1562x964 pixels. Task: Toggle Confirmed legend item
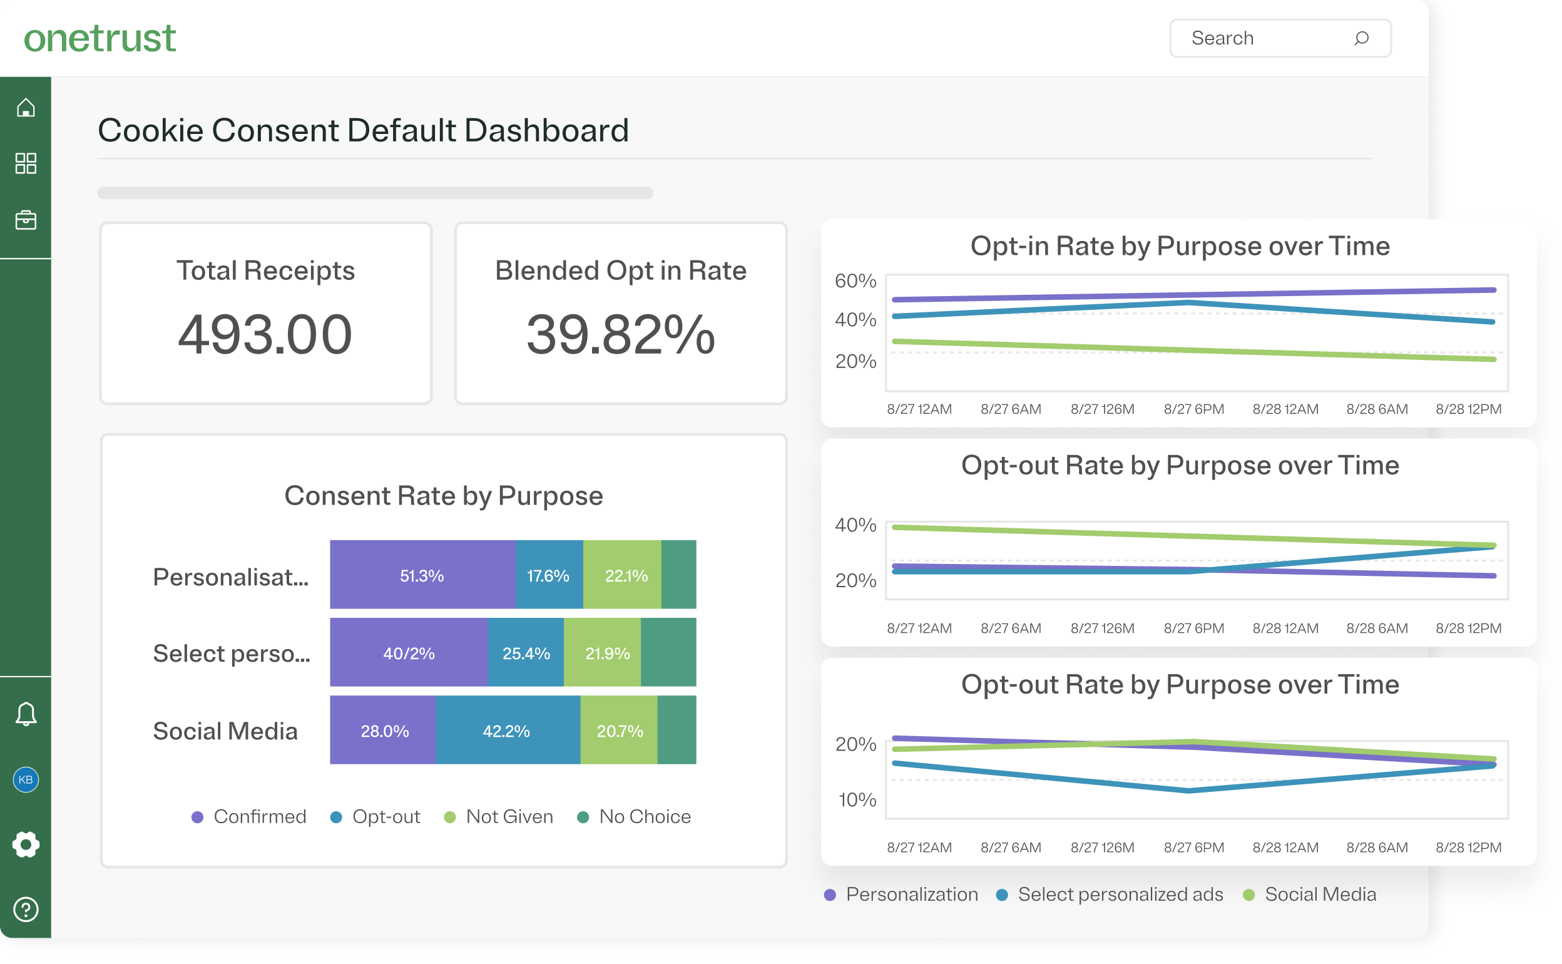pos(250,817)
